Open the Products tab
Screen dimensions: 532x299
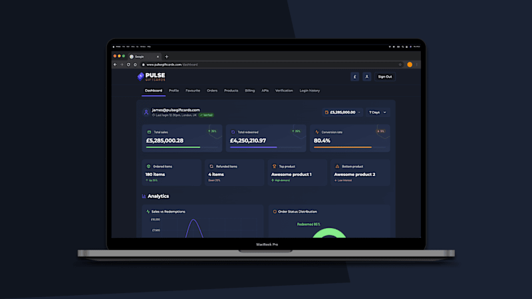pos(231,90)
